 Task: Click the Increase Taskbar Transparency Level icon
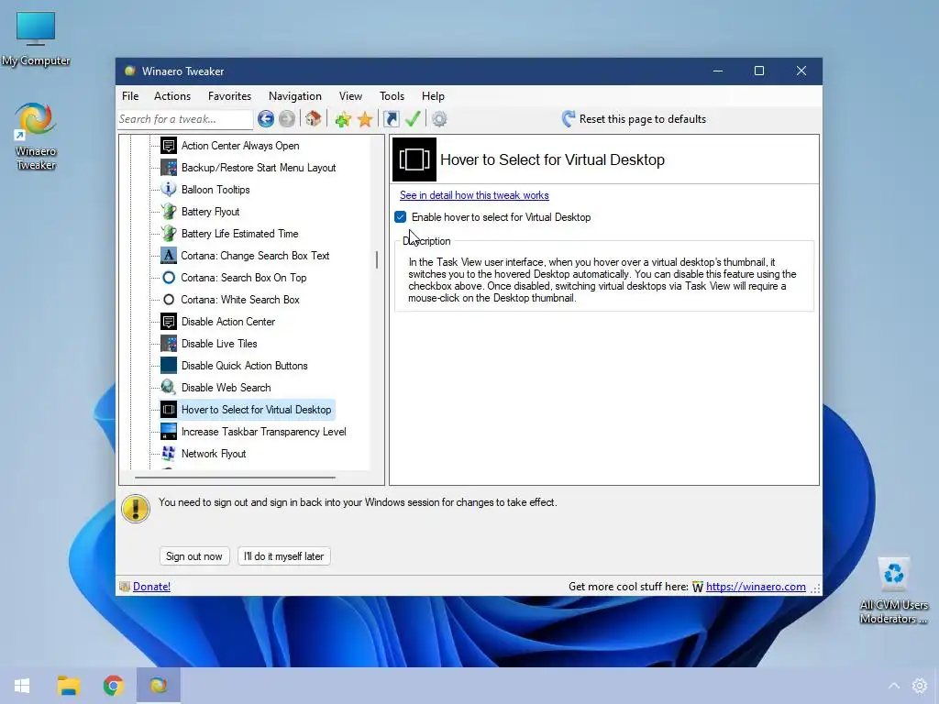169,432
